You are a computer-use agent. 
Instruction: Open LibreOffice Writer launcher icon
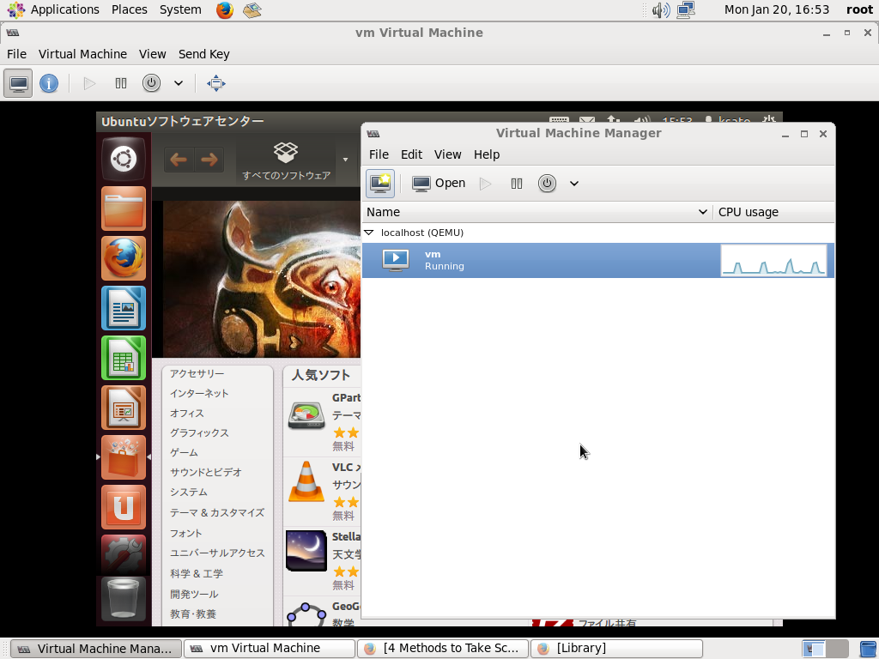pos(124,308)
